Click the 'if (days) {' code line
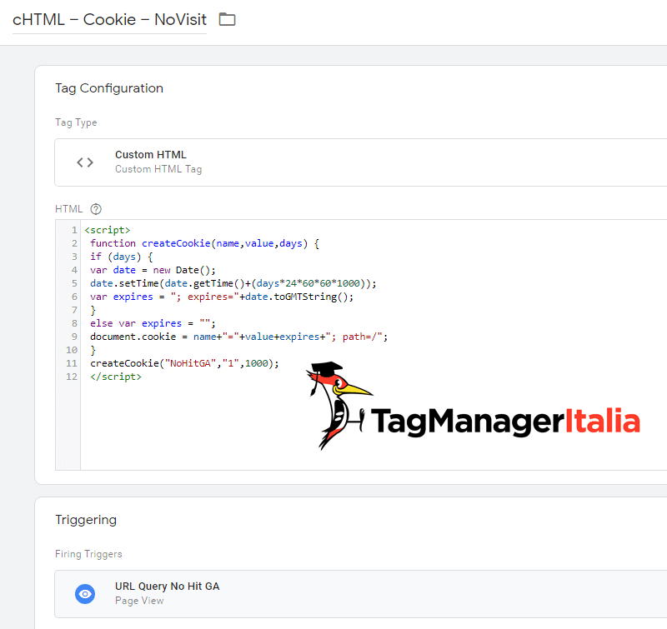The height and width of the screenshot is (629, 667). pos(121,257)
